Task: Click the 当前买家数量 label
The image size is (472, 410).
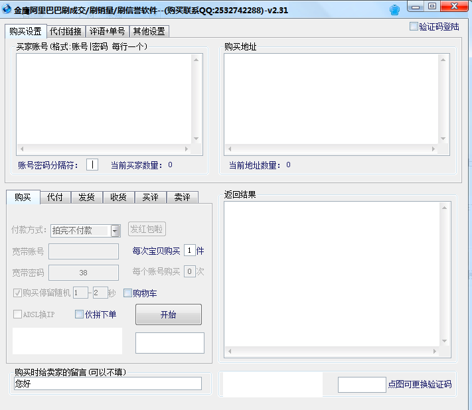Action: coord(137,165)
